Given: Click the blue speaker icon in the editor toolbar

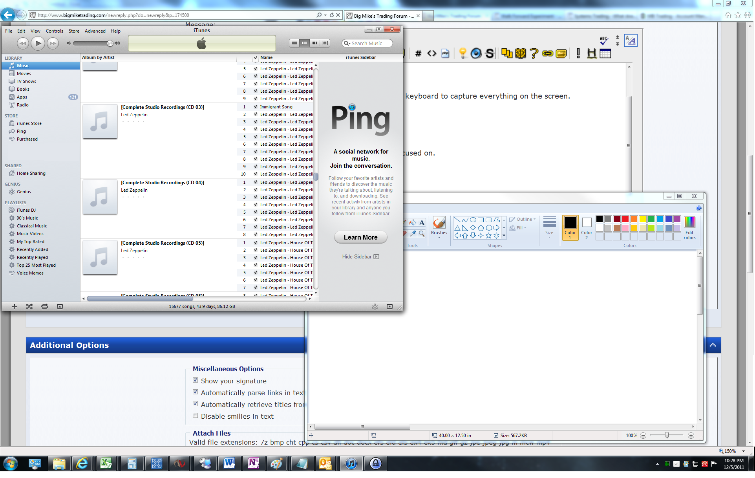Looking at the screenshot, I should 476,53.
